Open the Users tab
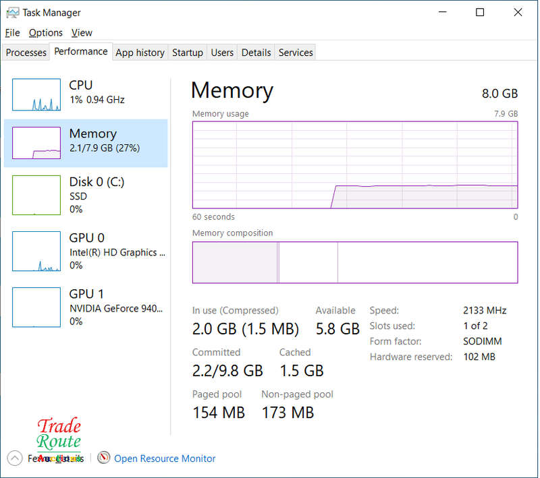540x478 pixels. tap(222, 53)
